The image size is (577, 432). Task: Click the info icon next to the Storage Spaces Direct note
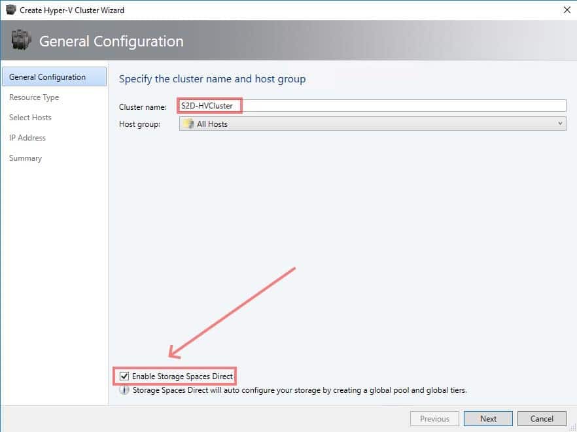pos(124,390)
